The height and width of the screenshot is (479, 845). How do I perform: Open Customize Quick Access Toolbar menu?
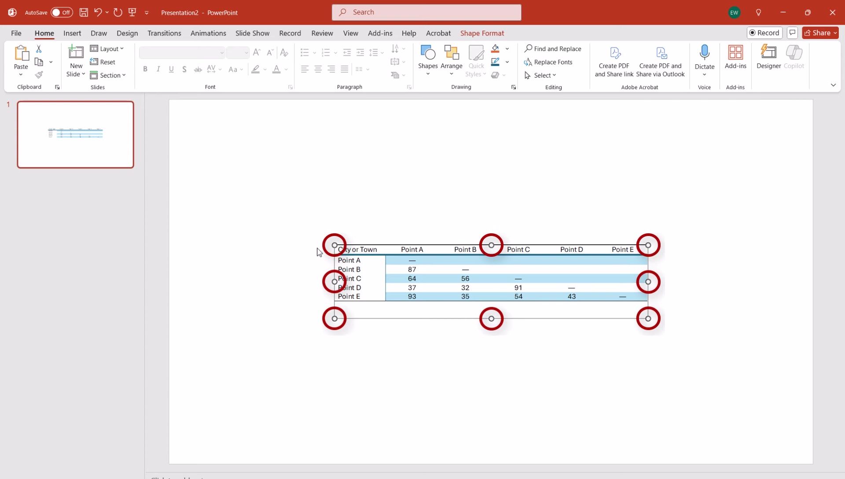pyautogui.click(x=147, y=13)
